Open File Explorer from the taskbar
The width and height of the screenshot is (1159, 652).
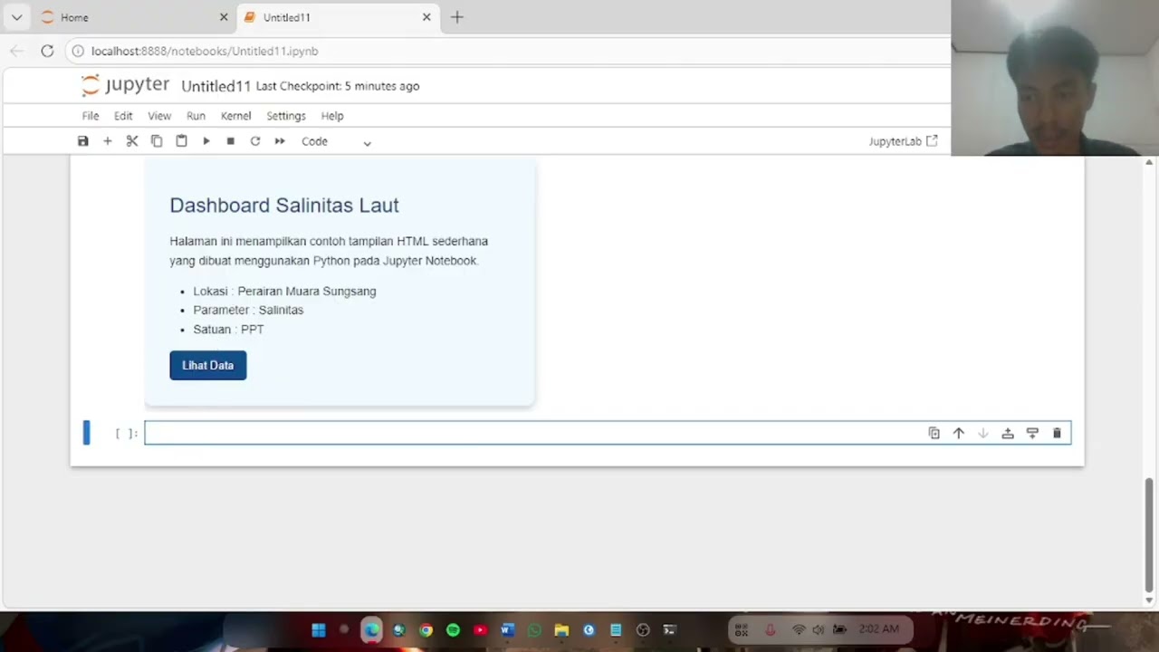coord(561,630)
